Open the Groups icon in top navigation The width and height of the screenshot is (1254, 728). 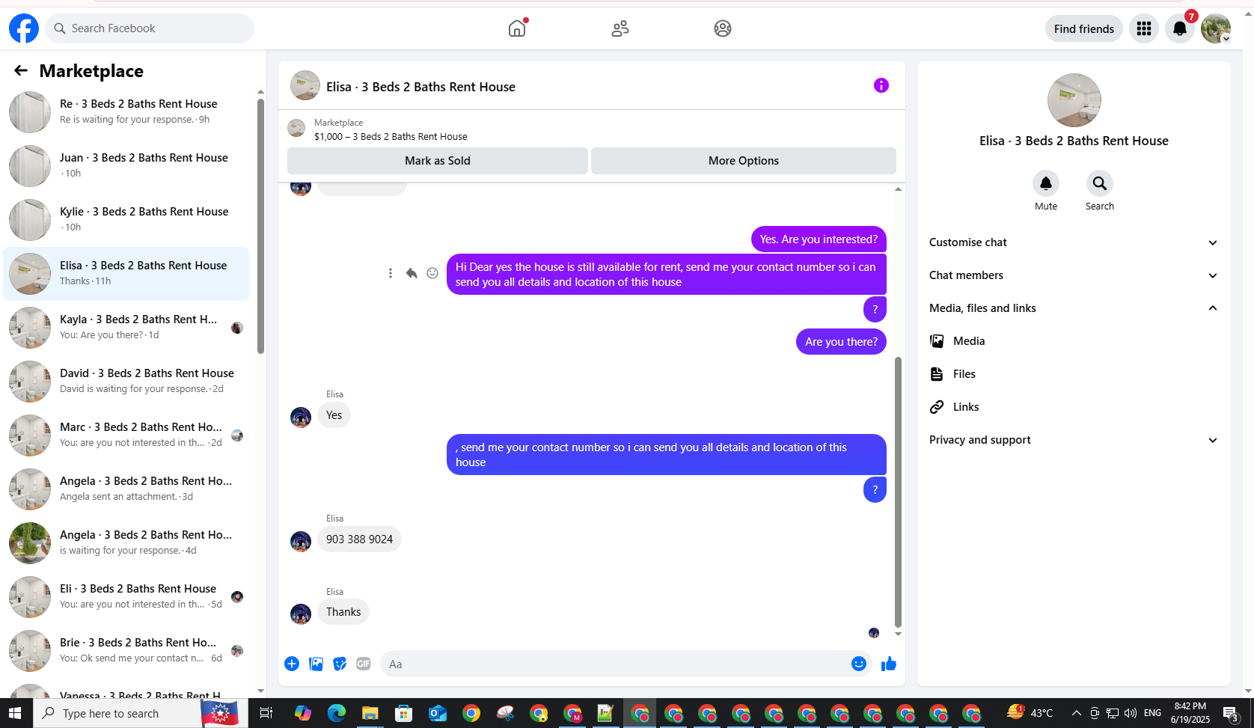coord(723,28)
